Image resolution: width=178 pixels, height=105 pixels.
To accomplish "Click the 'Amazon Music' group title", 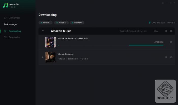I will (x=61, y=31).
